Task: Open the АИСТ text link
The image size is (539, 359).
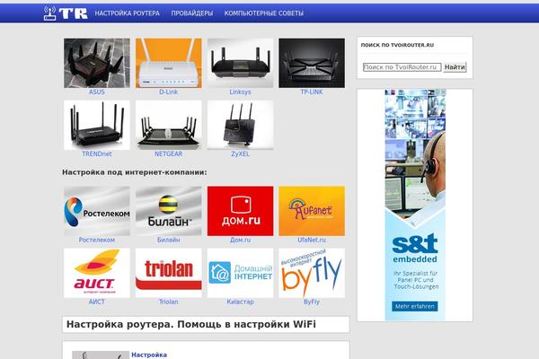Action: pyautogui.click(x=97, y=302)
